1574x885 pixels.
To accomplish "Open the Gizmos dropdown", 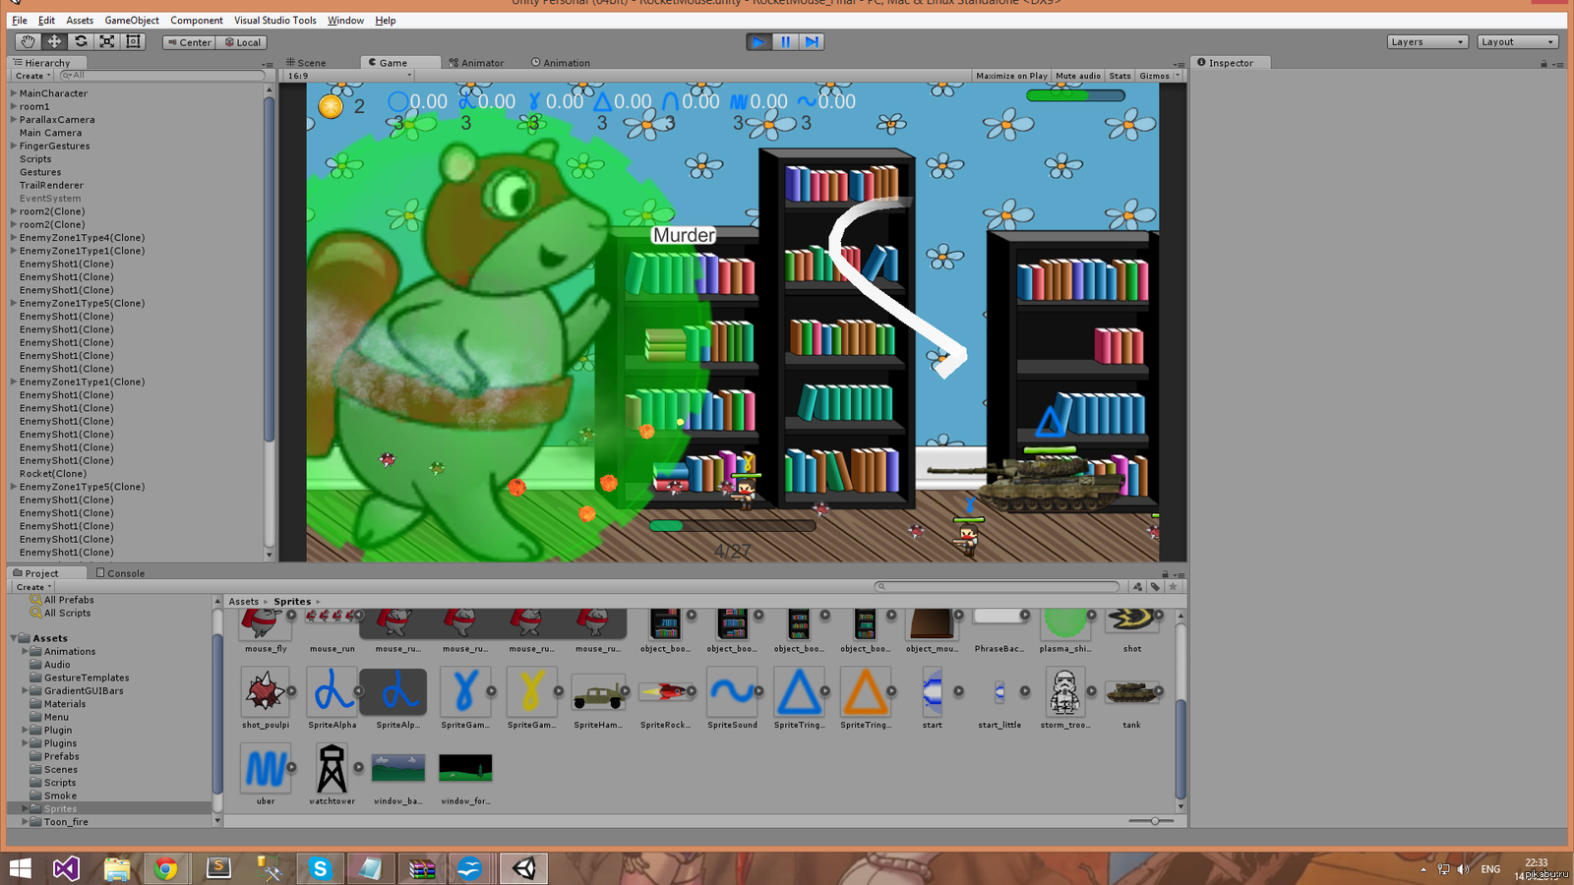I will (x=1159, y=76).
